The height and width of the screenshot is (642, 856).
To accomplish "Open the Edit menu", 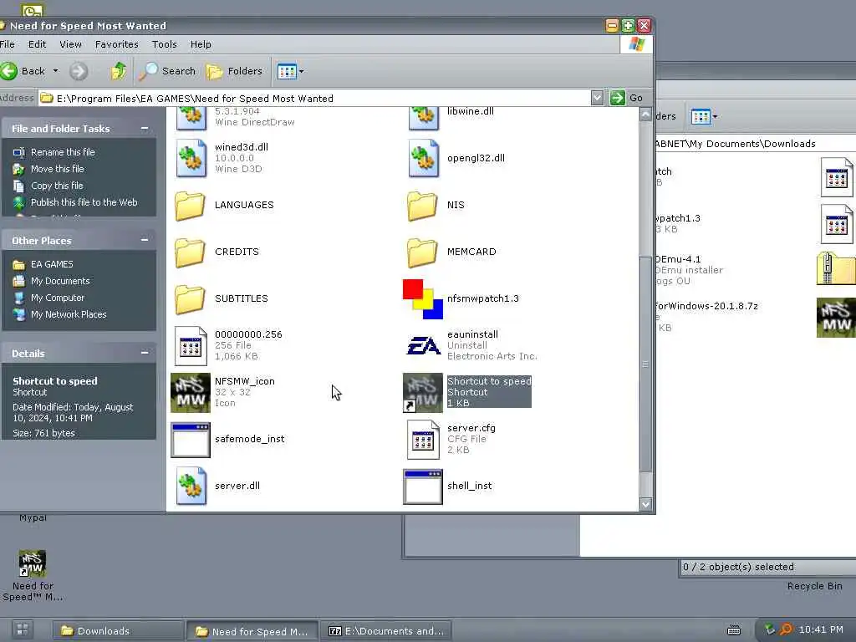I will pos(37,44).
